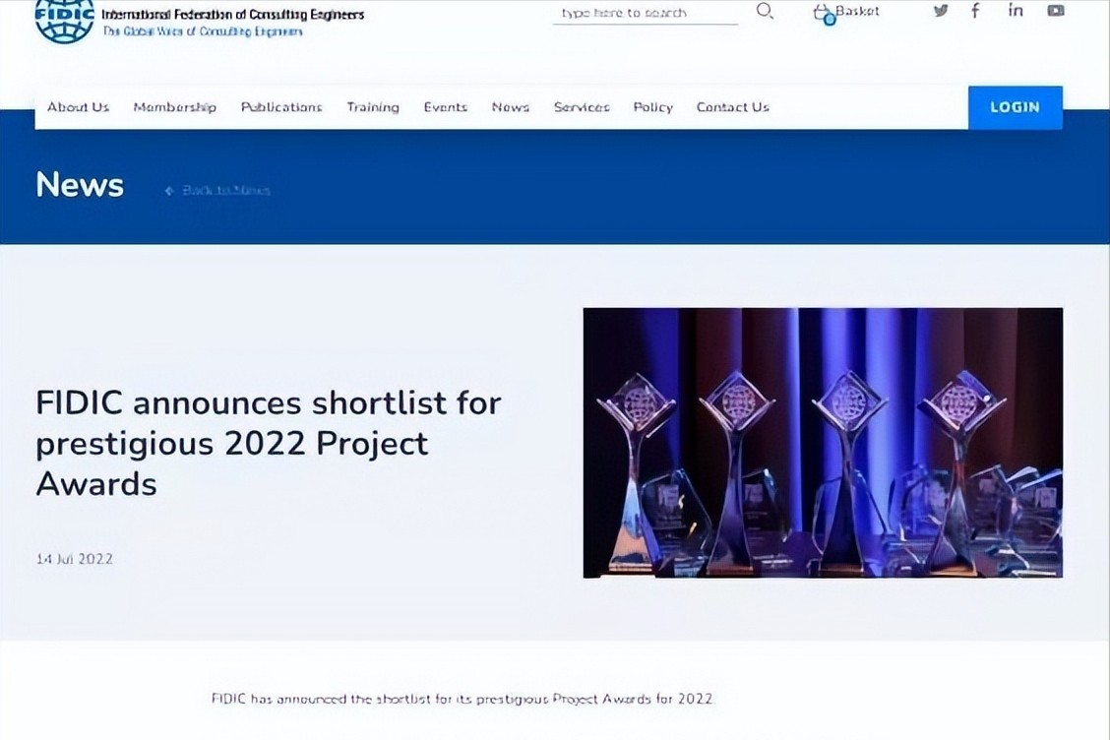Click the FIDIC globe logo

tap(64, 21)
